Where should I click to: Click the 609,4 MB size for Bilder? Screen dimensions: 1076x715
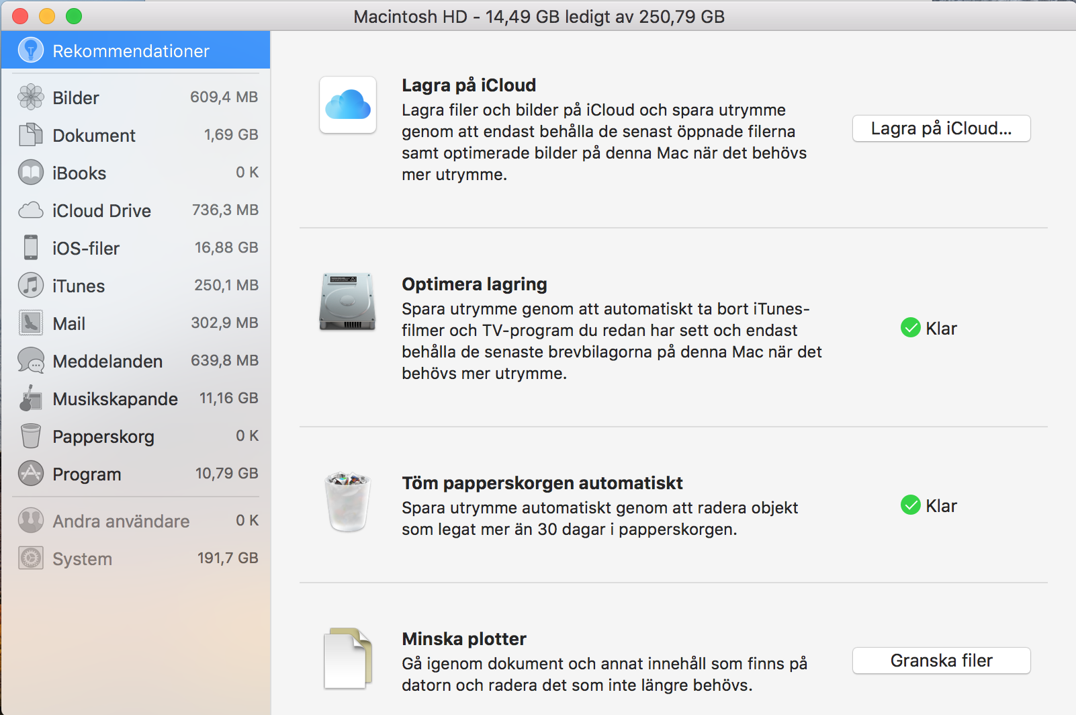tap(224, 97)
